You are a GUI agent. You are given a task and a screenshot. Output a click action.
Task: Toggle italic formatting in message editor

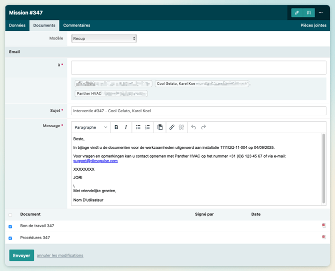[126, 127]
